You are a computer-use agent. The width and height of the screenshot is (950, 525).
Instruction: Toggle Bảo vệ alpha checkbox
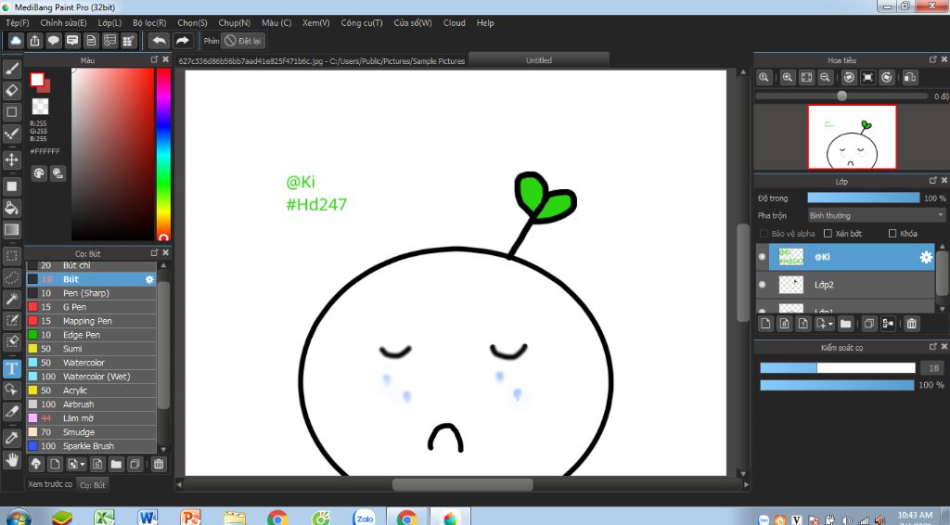764,234
